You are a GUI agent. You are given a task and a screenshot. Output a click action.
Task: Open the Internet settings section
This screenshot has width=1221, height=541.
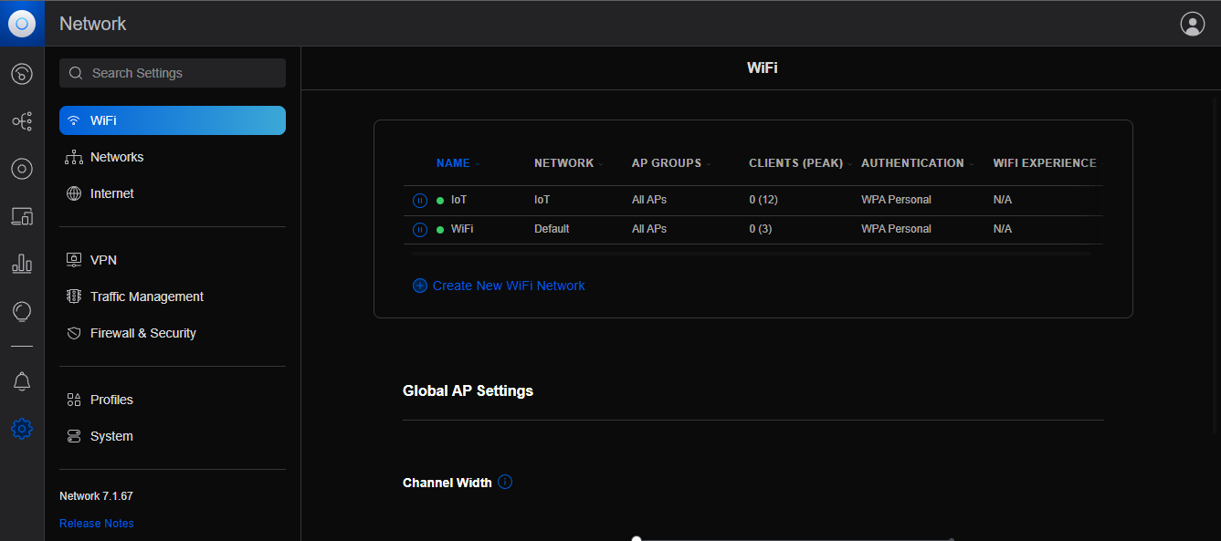(x=111, y=193)
